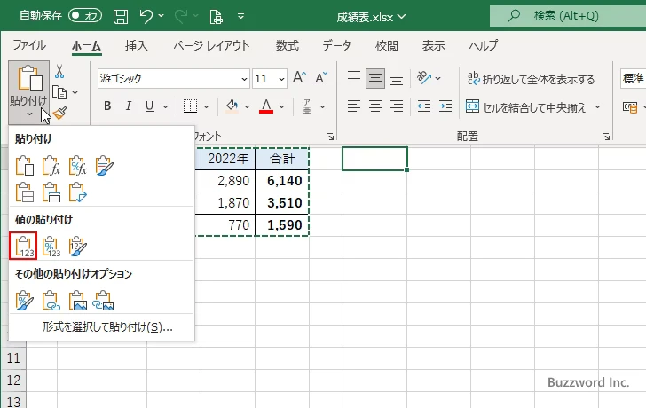Choose the plain Paste icon in paste options

click(x=24, y=166)
